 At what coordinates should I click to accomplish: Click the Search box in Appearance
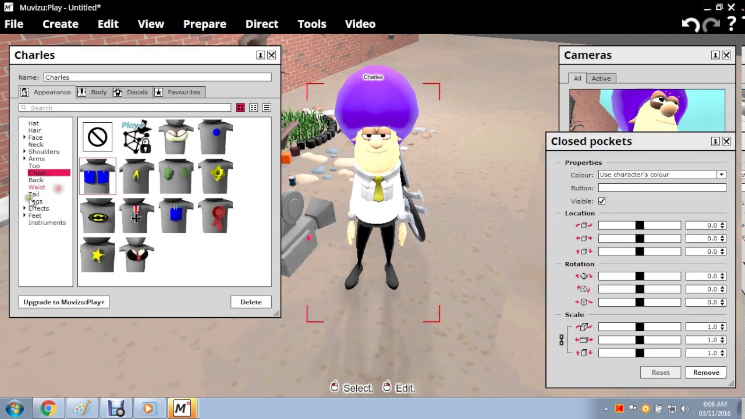(x=125, y=108)
